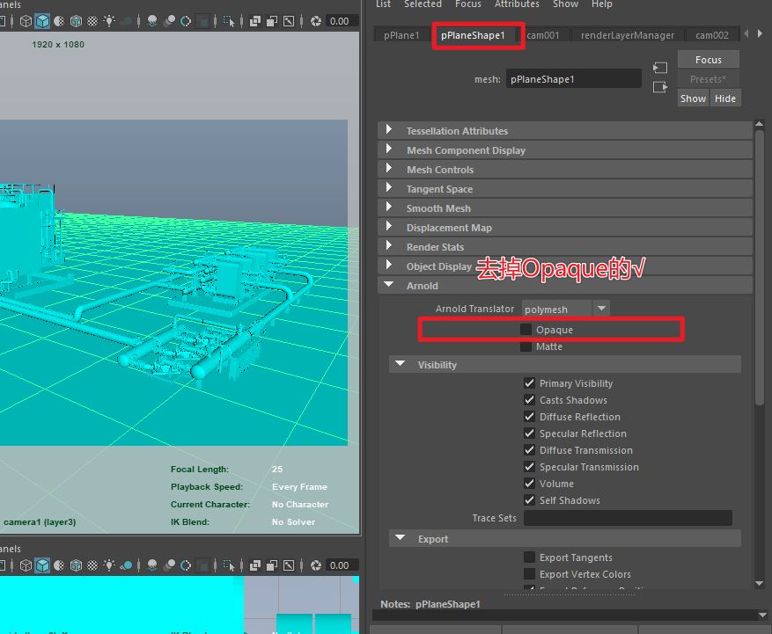Switch to the cam002 tab
The width and height of the screenshot is (772, 634).
coord(712,35)
